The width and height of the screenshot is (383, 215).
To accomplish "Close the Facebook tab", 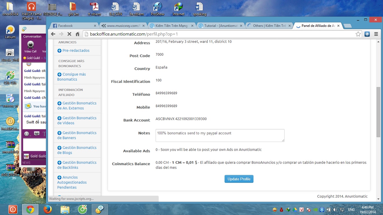I will click(95, 26).
